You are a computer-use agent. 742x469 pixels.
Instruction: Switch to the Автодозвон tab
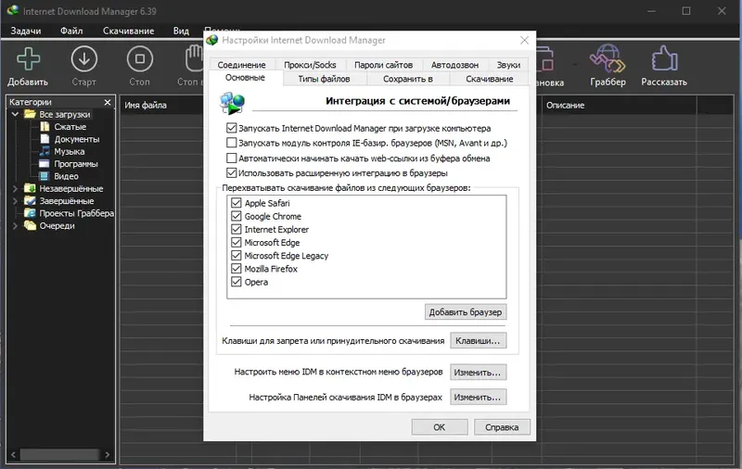click(454, 65)
